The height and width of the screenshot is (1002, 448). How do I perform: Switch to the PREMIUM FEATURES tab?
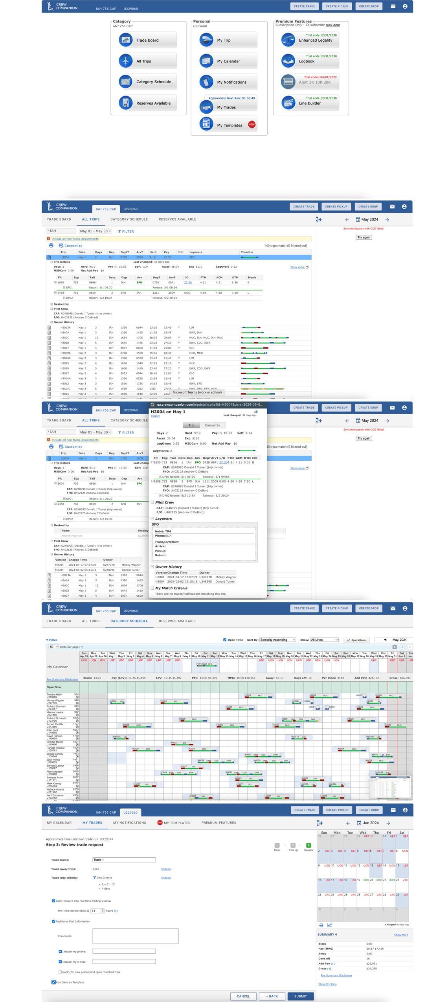point(218,822)
